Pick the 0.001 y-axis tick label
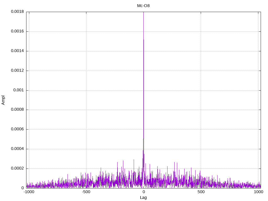Viewport: 268px width, 201px height. 19,90
